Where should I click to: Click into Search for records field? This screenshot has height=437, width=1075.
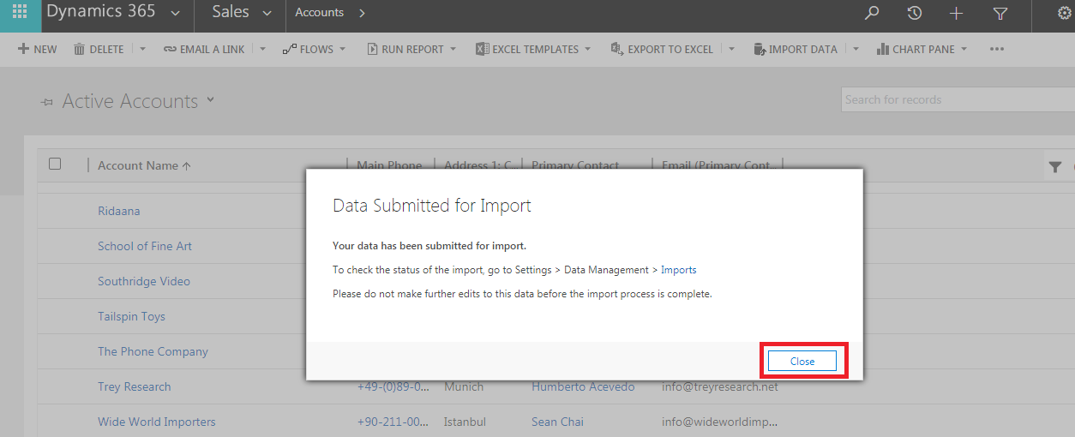958,99
